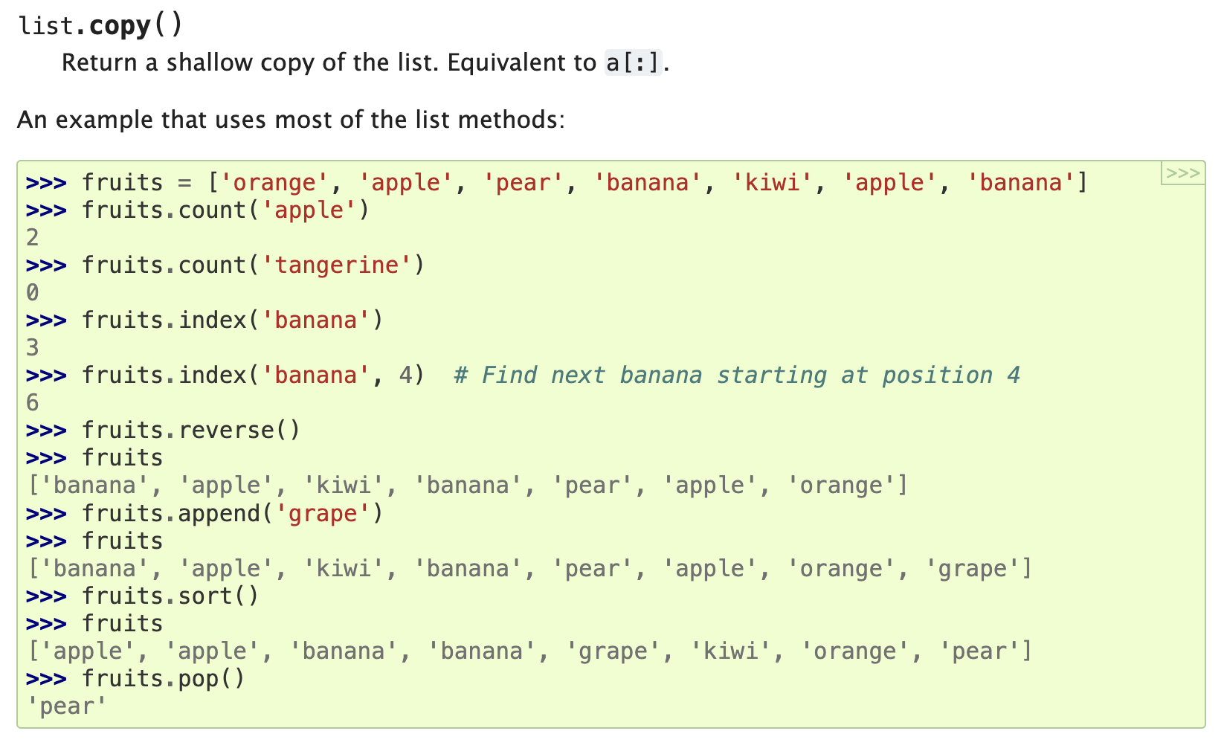Click the fruits.append('grape') code line
This screenshot has height=754, width=1224.
pyautogui.click(x=232, y=513)
